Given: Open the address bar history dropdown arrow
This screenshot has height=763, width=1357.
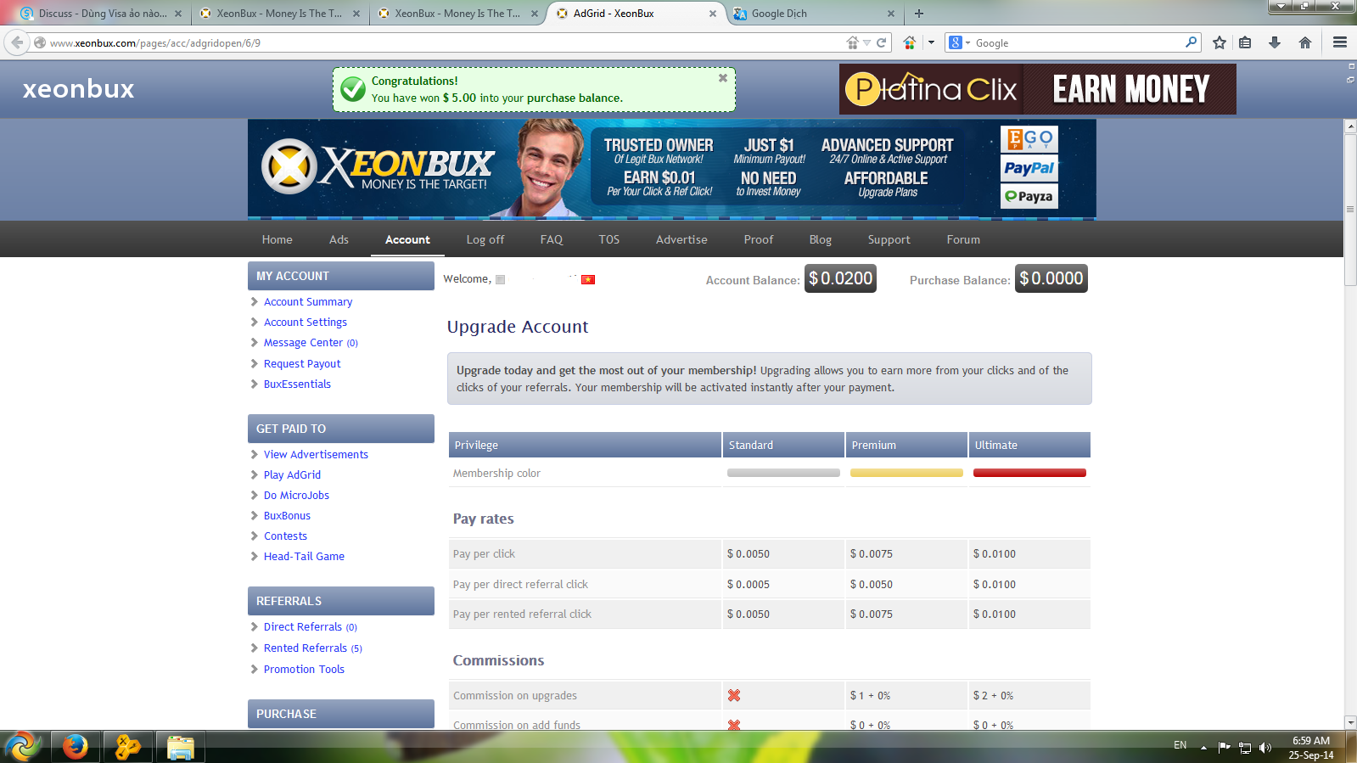Looking at the screenshot, I should pyautogui.click(x=866, y=42).
